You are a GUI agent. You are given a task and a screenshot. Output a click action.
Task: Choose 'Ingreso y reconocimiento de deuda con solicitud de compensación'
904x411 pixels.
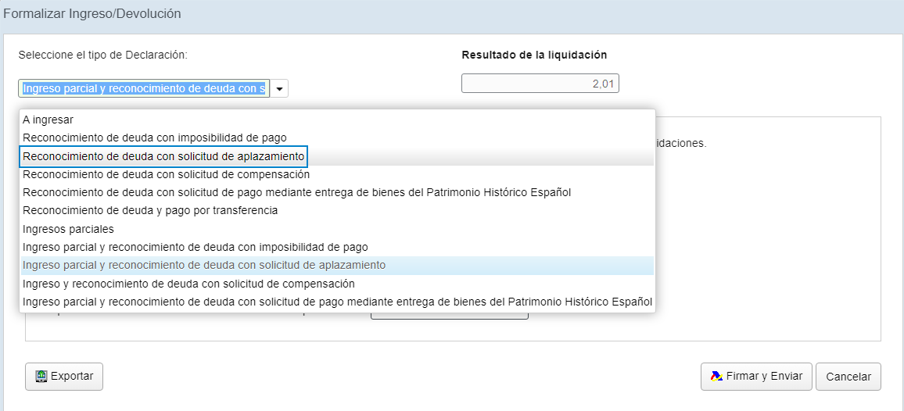[x=337, y=284]
